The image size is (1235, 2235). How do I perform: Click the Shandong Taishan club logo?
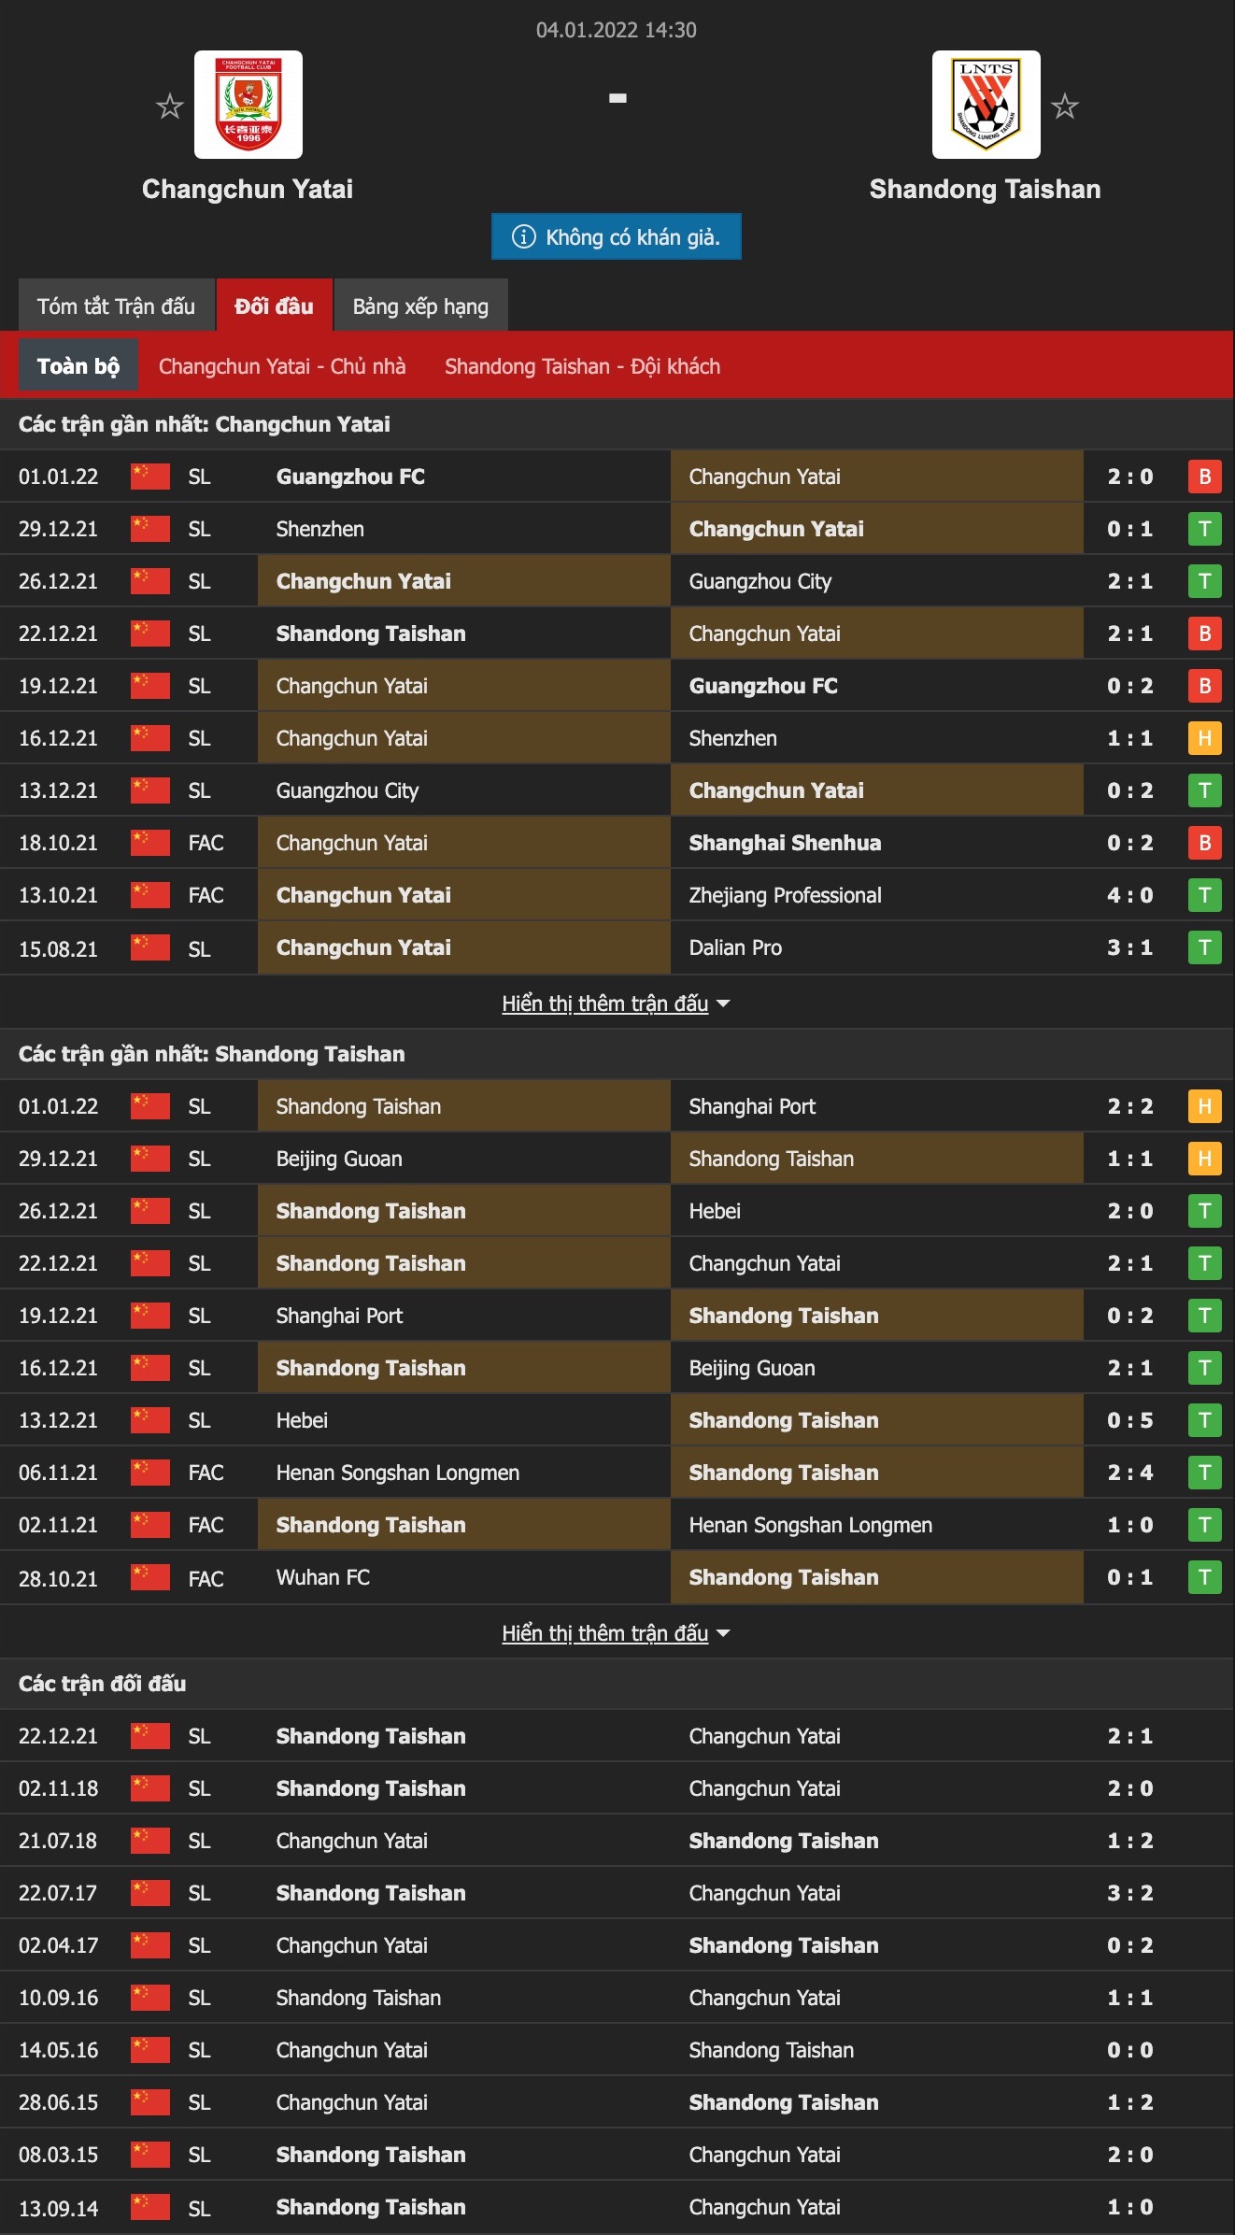pos(987,105)
